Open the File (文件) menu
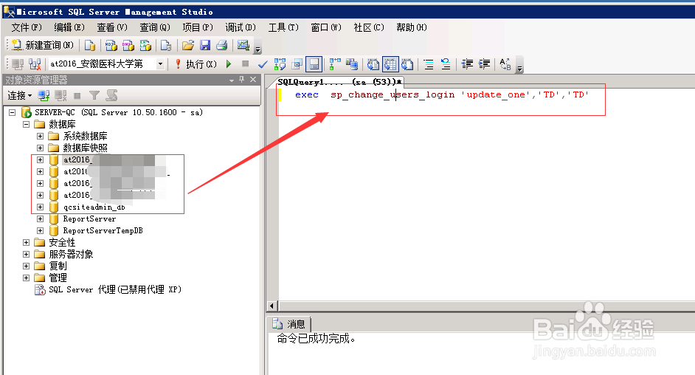Image resolution: width=695 pixels, height=375 pixels. 26,27
